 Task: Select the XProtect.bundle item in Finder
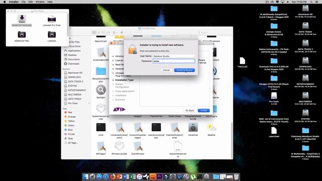[x=119, y=146]
